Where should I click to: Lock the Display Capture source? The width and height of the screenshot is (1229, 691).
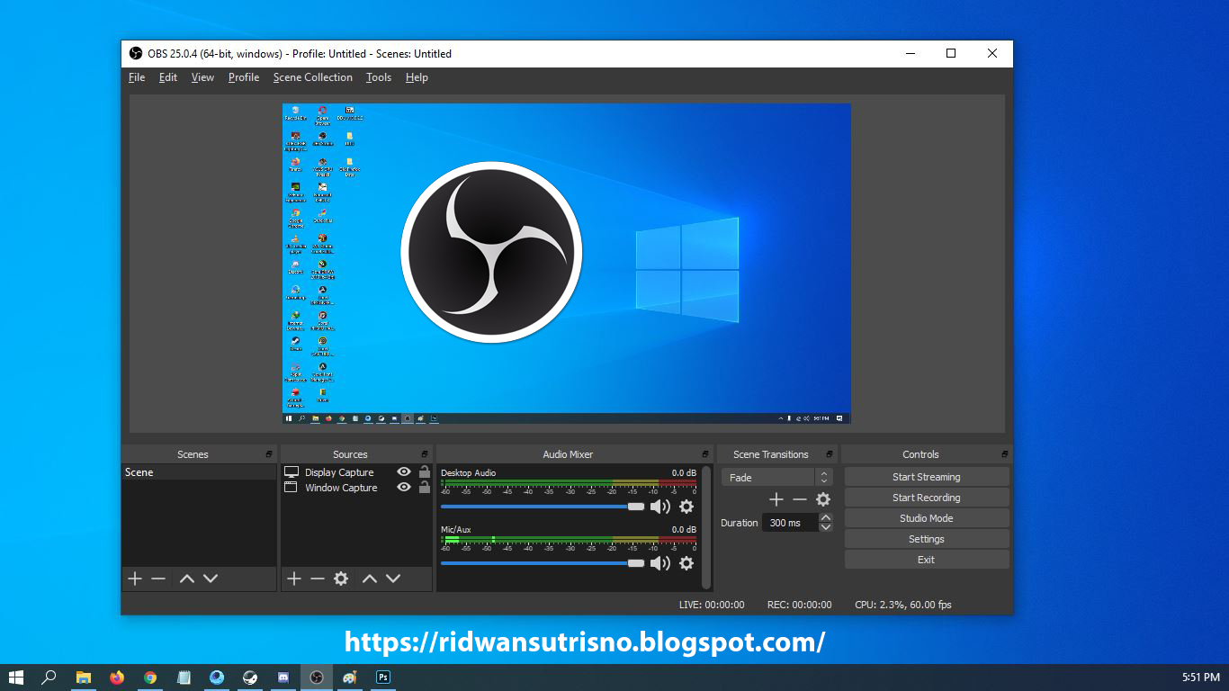[x=424, y=471]
